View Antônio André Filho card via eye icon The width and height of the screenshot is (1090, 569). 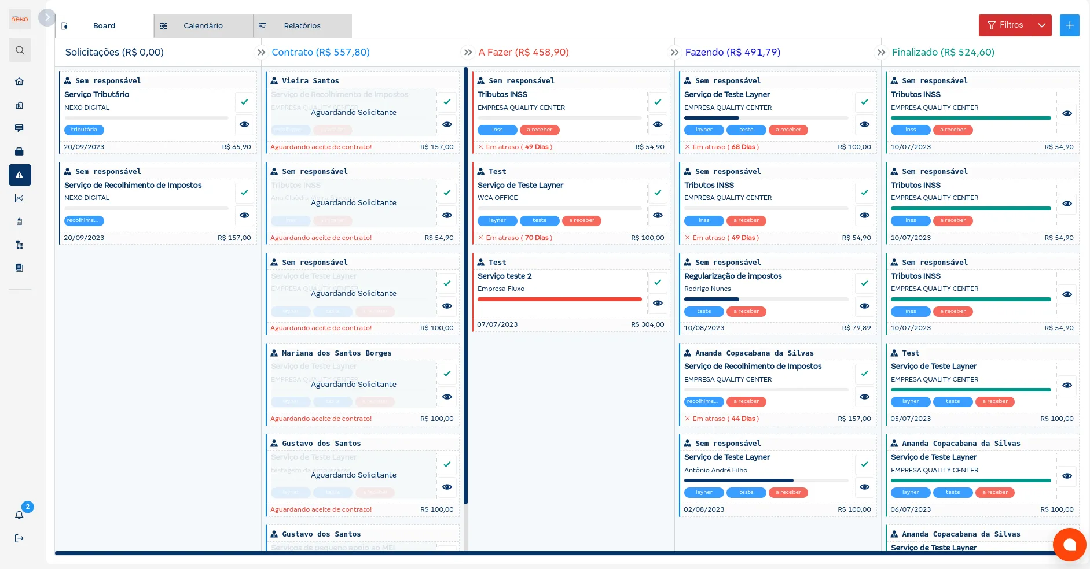click(864, 487)
